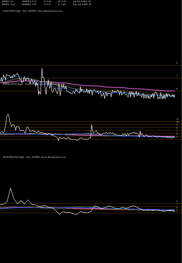Select the 'Day Vol' readout
Screen dimensions: 182x263
(x=82, y=4)
